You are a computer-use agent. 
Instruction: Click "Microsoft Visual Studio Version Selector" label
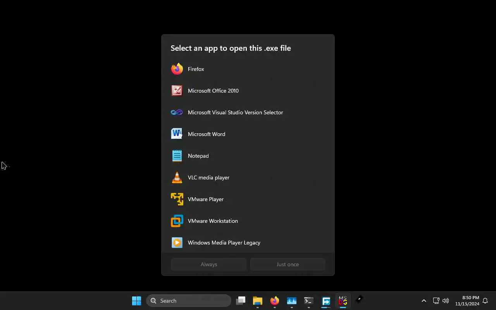click(x=236, y=112)
